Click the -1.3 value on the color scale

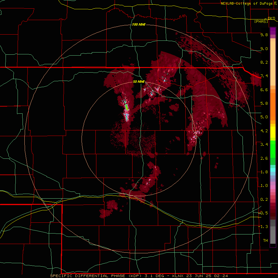[263, 227]
